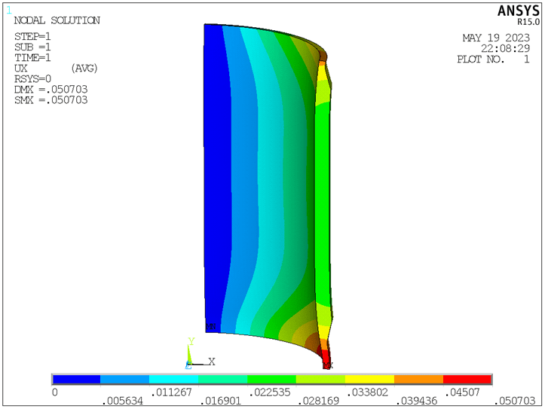Click the X axis label on triad
Viewport: 545px width, 409px height.
pyautogui.click(x=212, y=362)
